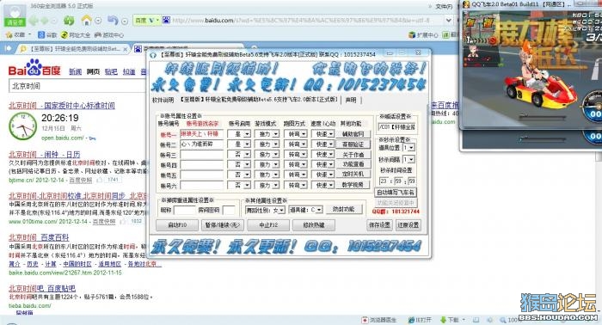Expand the 舞蹈性别 dropdown
The height and width of the screenshot is (325, 602).
coord(265,210)
